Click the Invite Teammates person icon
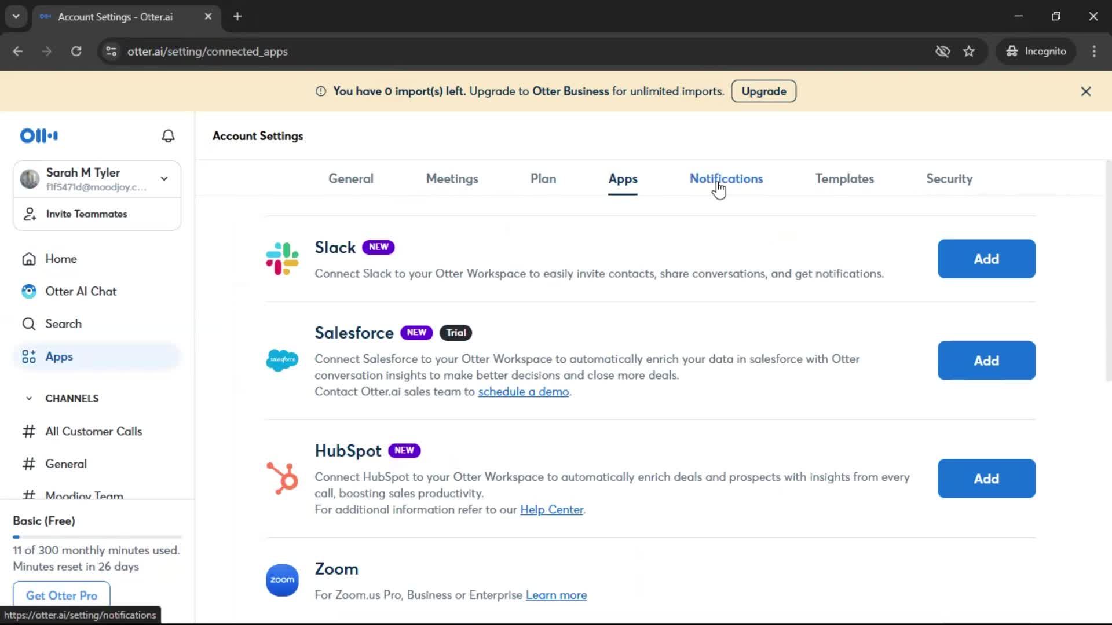1112x625 pixels. coord(30,214)
